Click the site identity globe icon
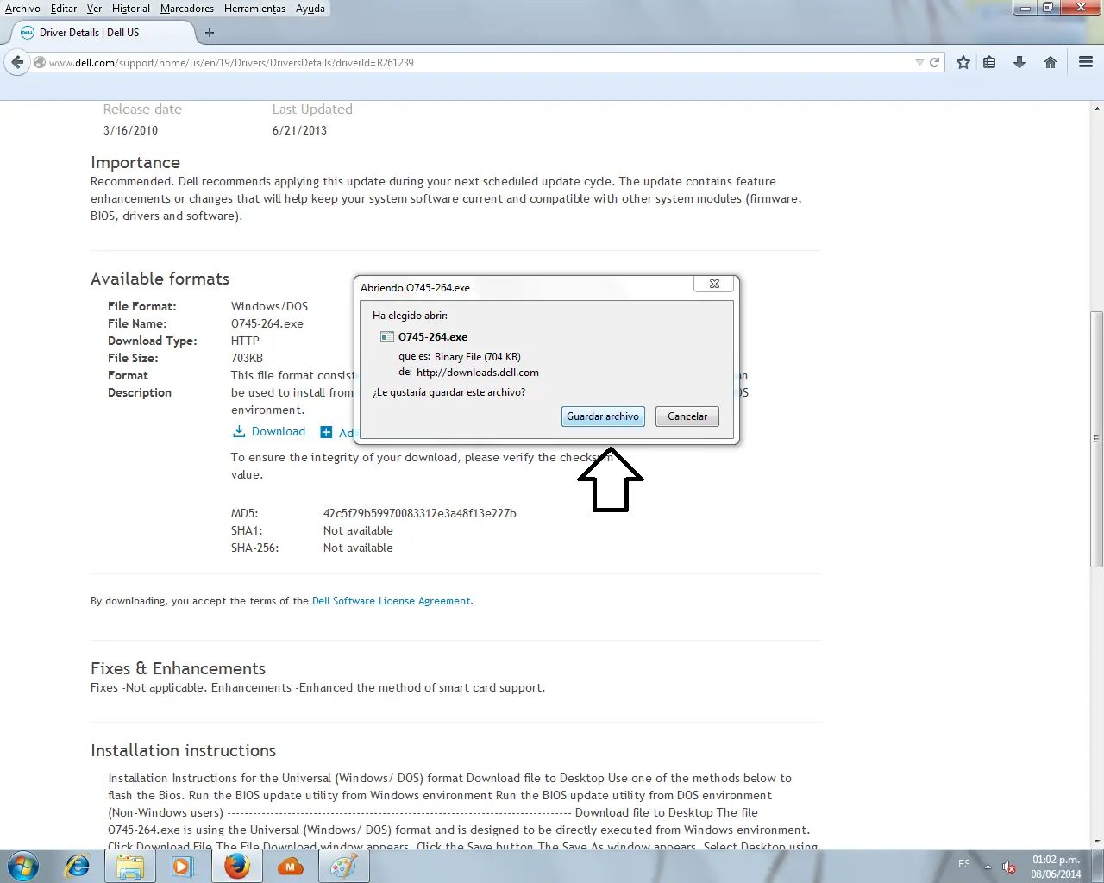 pos(40,62)
